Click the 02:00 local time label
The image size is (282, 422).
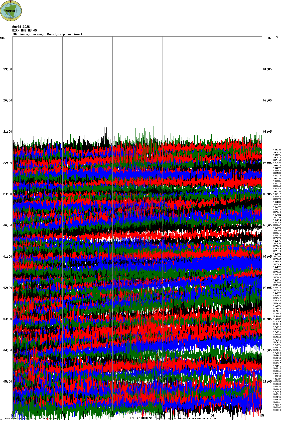pyautogui.click(x=8, y=288)
